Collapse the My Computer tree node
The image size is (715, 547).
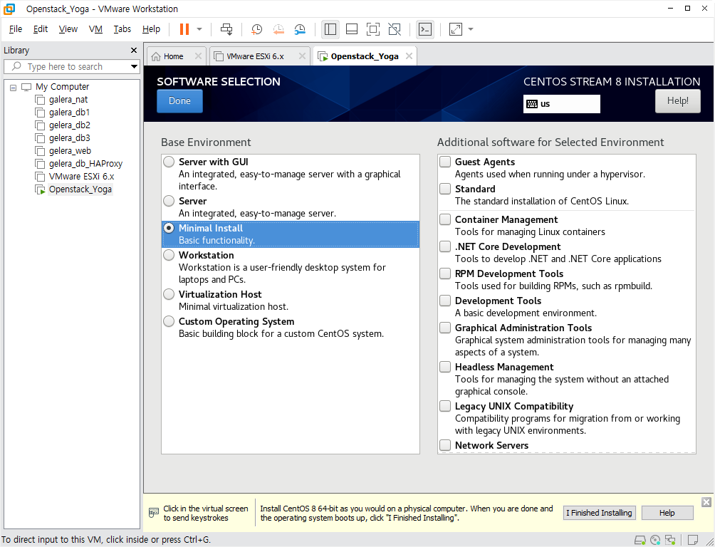click(x=14, y=87)
